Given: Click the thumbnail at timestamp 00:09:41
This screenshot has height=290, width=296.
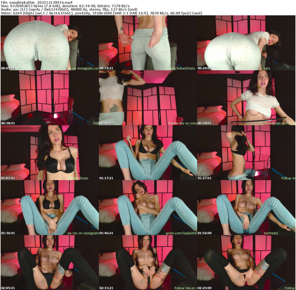Looking at the screenshot, I should tap(49, 43).
